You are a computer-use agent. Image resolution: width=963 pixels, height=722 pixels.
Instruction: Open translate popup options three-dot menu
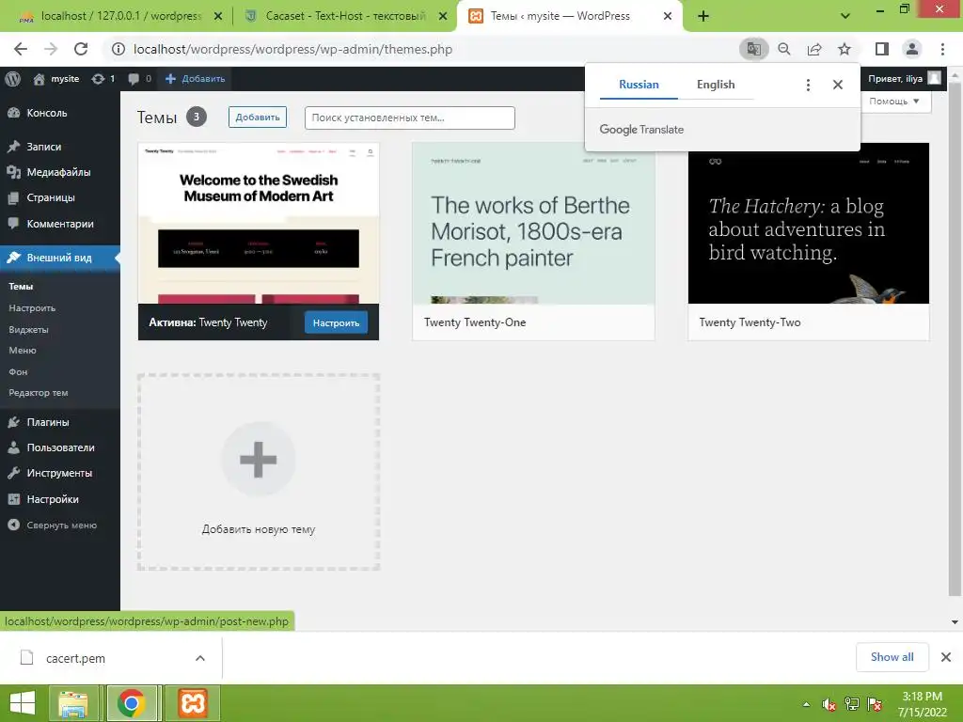coord(808,85)
